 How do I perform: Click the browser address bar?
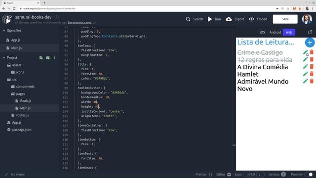pos(147,8)
